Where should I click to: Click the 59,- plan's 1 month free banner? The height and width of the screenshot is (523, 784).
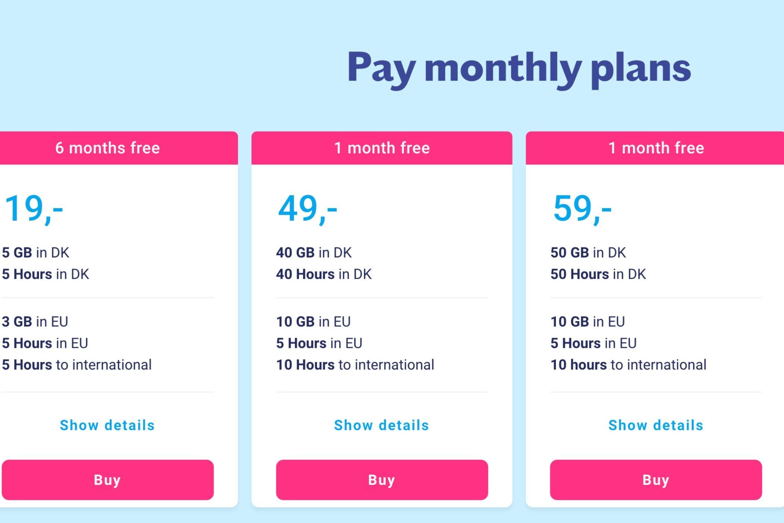[655, 148]
